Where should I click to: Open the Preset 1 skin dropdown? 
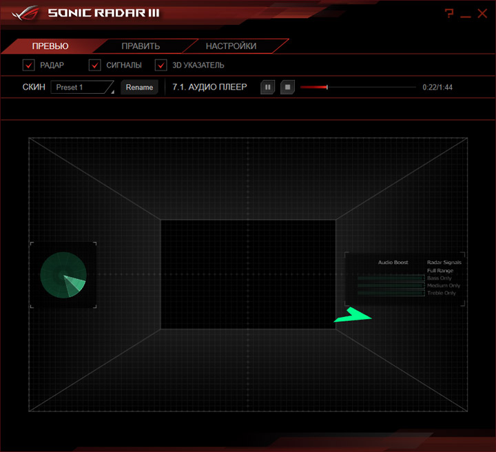pyautogui.click(x=82, y=88)
